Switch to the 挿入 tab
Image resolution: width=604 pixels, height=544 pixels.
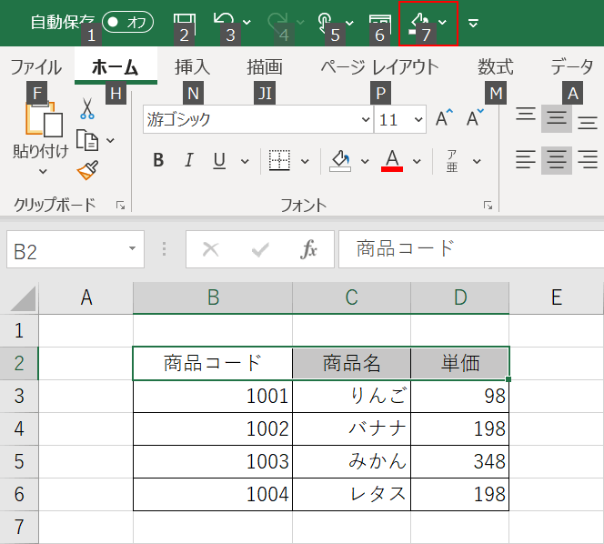coord(193,67)
